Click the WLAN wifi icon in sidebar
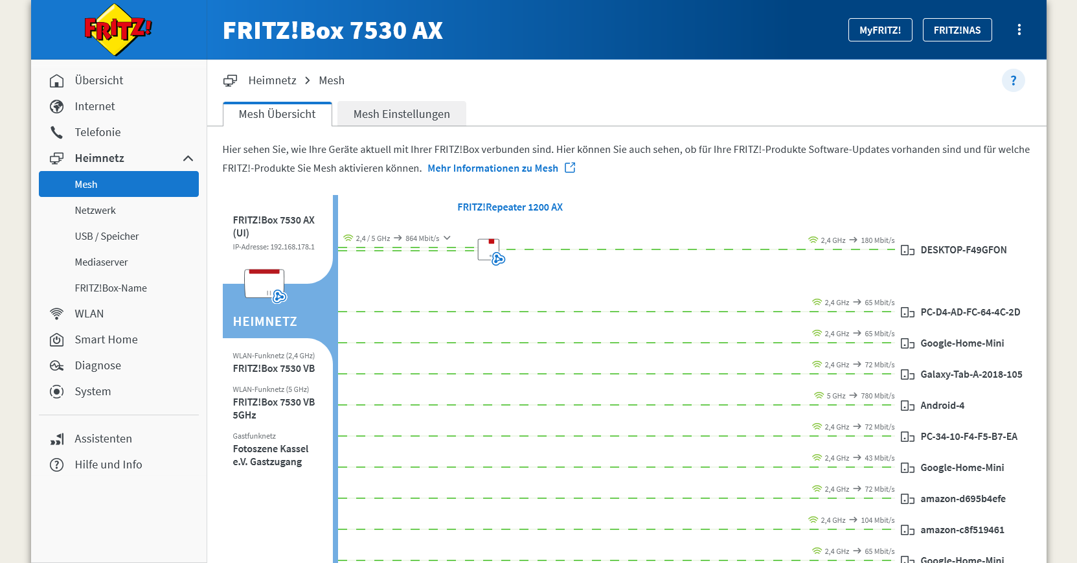Viewport: 1077px width, 563px height. click(57, 314)
